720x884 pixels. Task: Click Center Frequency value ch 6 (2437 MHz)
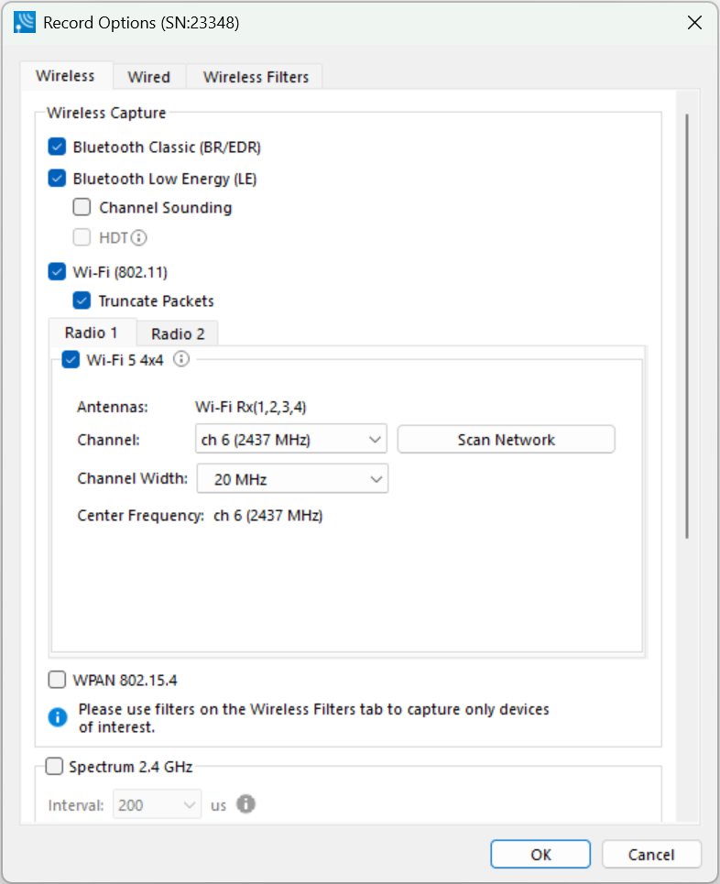267,516
